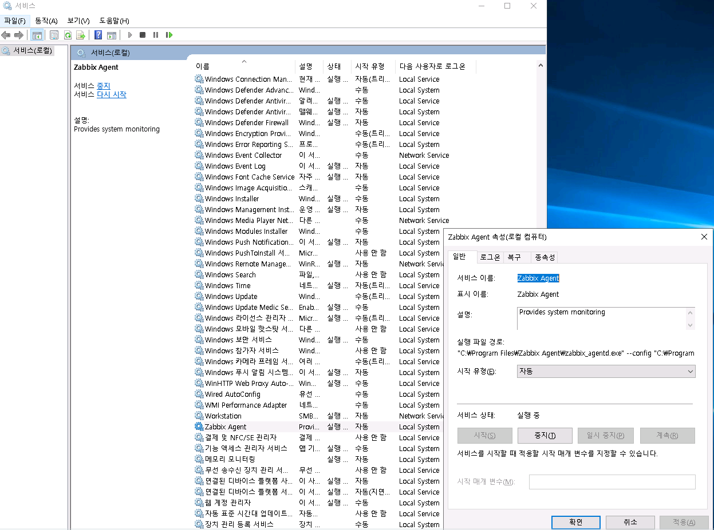714x530 pixels.
Task: Click the Forward arrow in Services toolbar
Action: pos(19,35)
